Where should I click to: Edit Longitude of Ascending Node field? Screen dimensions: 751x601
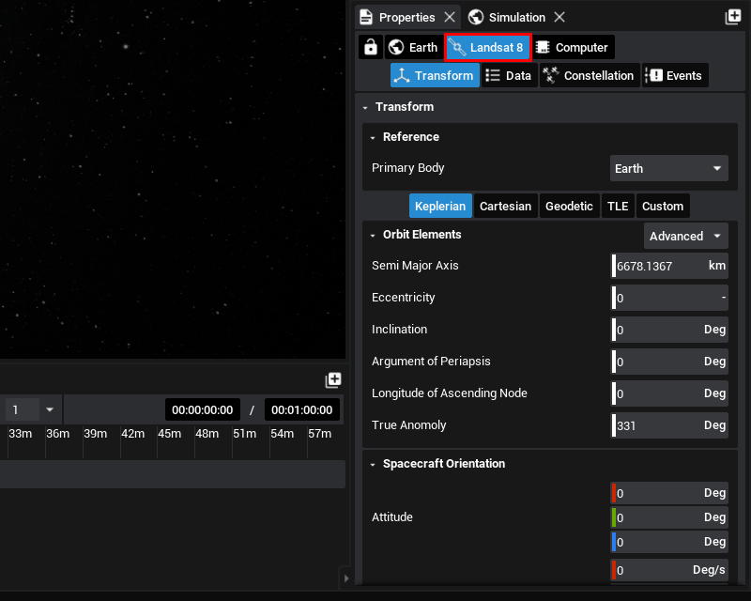[x=669, y=393]
